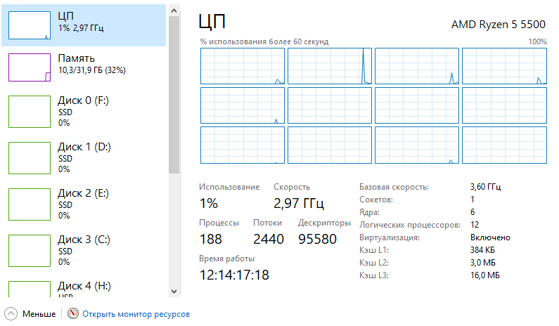
Task: Click the Диск 2 (E:) graph thumbnail
Action: (29, 204)
